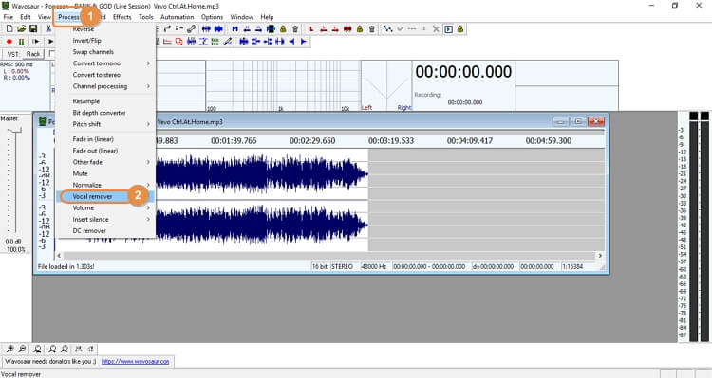Click the padlock icon at far right toolbar
Viewport: 712px width, 378px height.
(460, 28)
